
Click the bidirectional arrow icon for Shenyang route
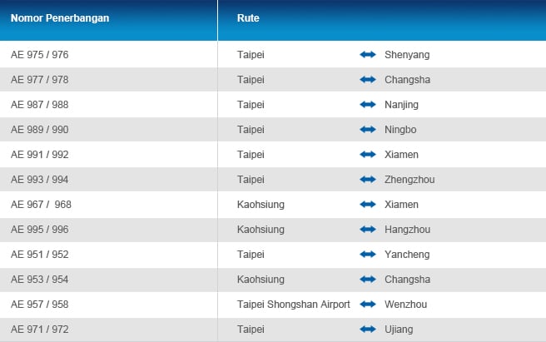coord(368,55)
